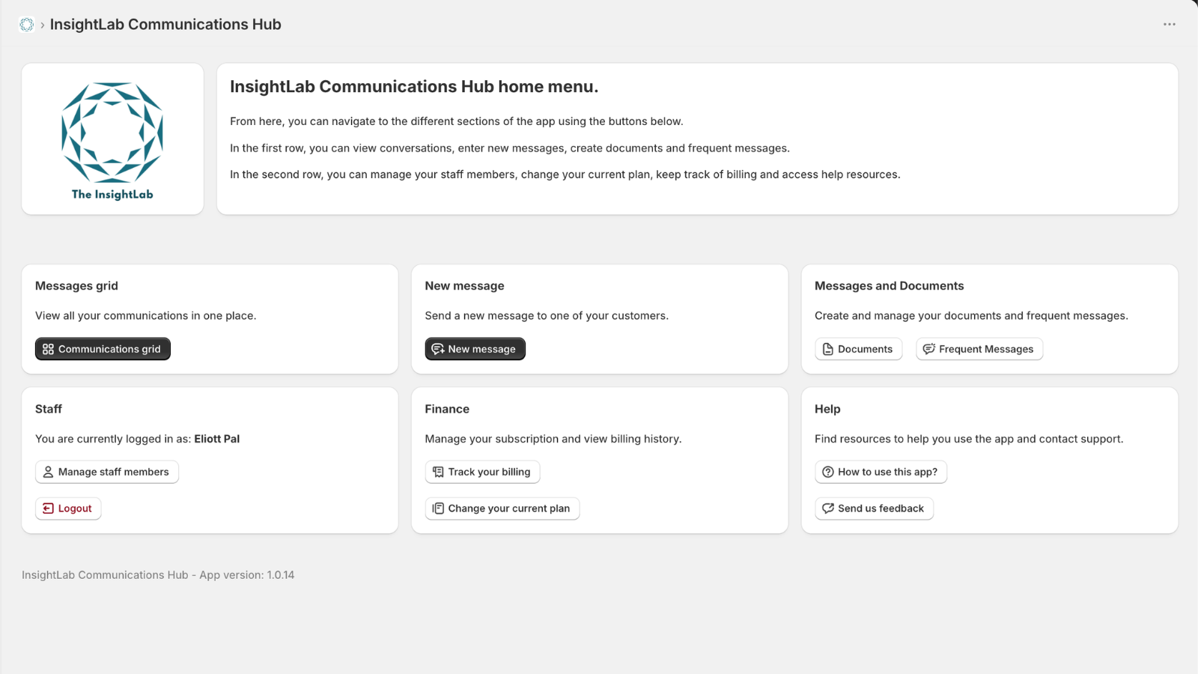Click the 'New message' card heading
The width and height of the screenshot is (1198, 674).
click(464, 286)
